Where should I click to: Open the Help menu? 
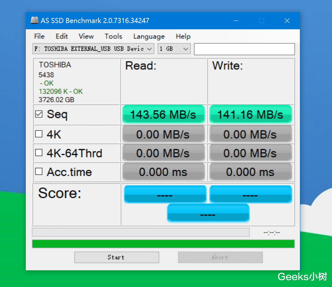[x=183, y=37]
